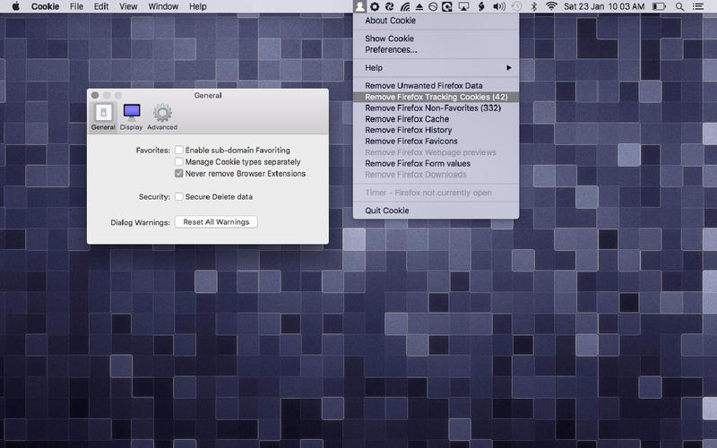This screenshot has height=448, width=717.
Task: Open the AirPlay display menu
Action: (x=463, y=6)
